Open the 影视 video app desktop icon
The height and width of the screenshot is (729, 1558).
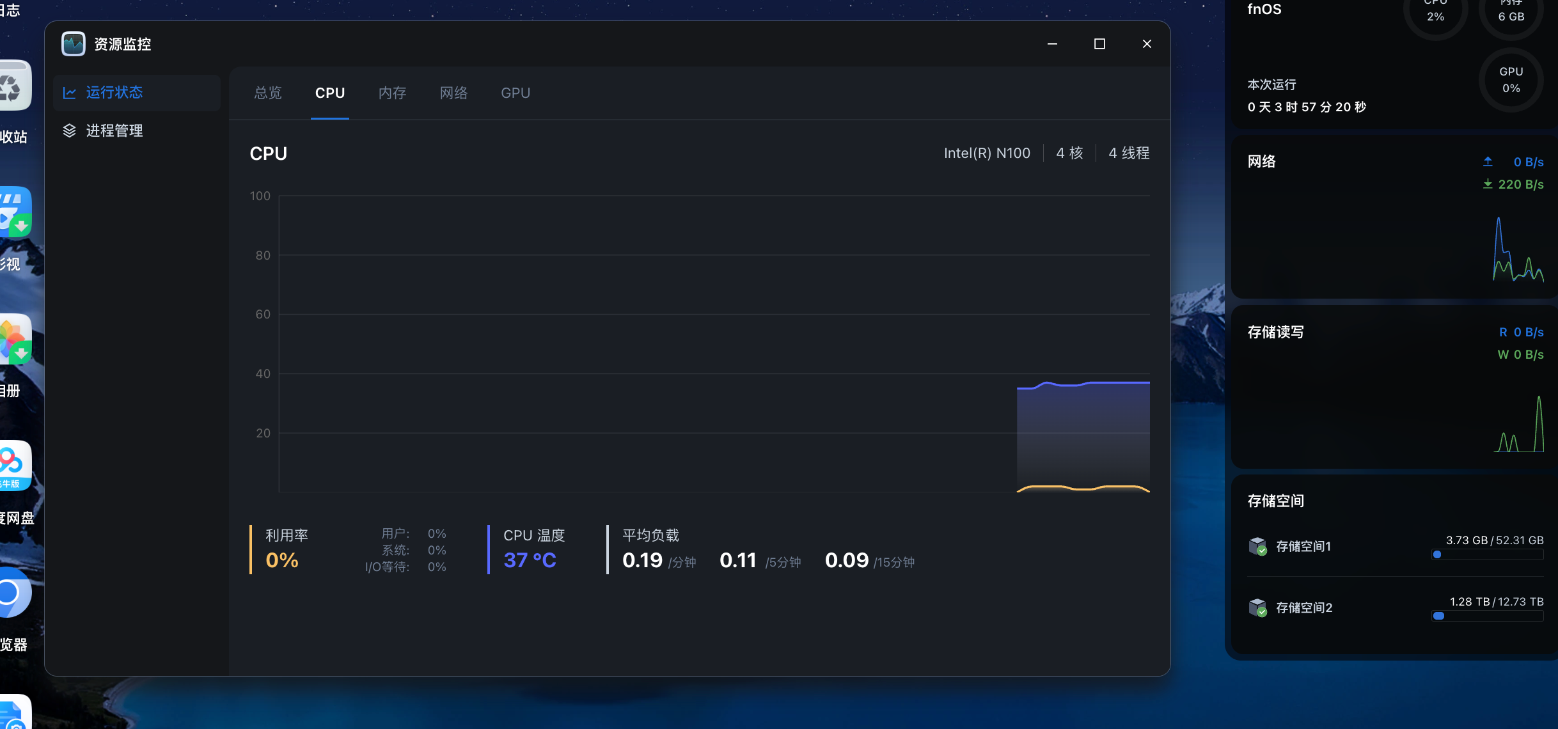[14, 213]
